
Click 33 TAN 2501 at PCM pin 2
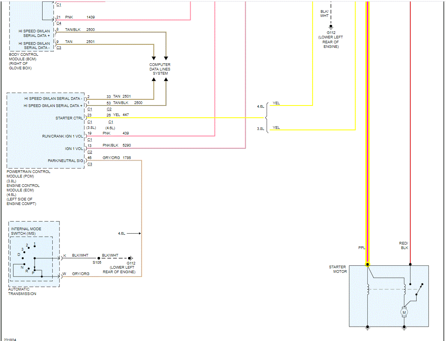pos(119,96)
